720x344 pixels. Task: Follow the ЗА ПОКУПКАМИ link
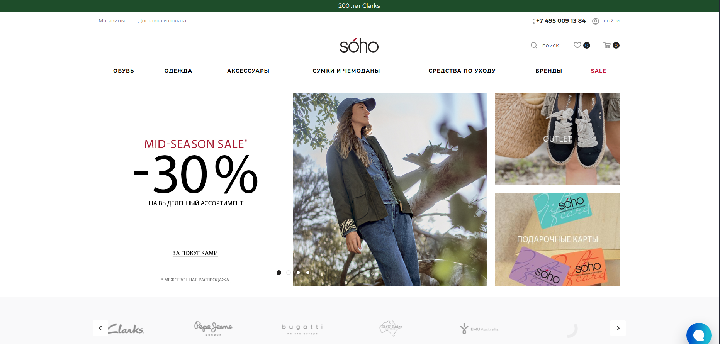point(195,253)
